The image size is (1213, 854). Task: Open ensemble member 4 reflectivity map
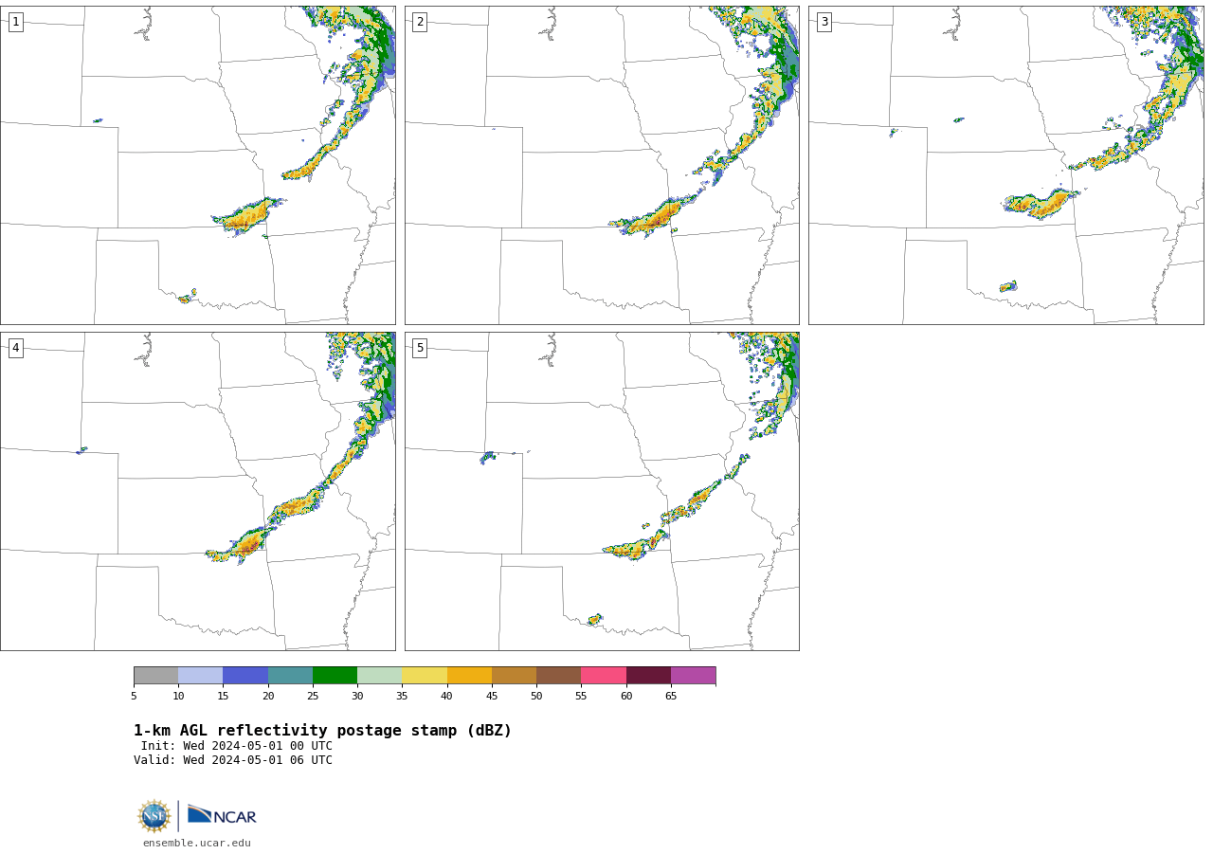click(198, 491)
